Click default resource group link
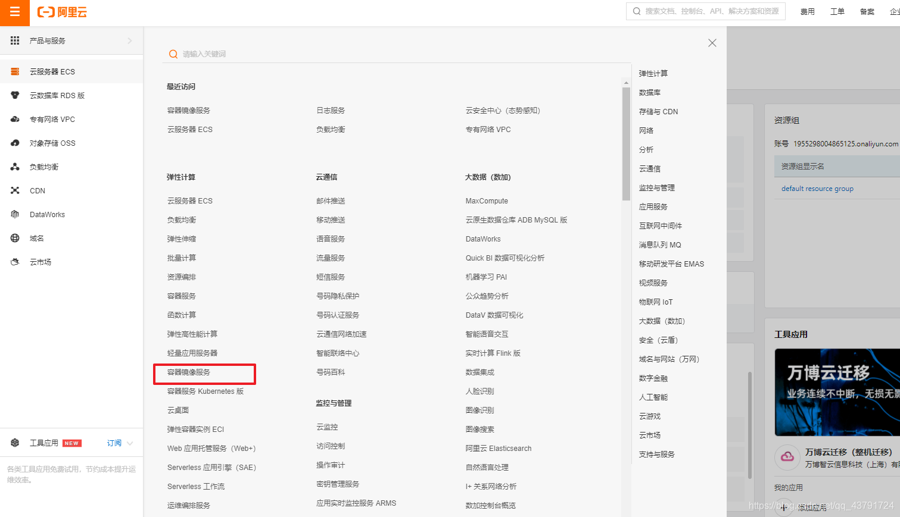This screenshot has width=900, height=517. (x=817, y=189)
